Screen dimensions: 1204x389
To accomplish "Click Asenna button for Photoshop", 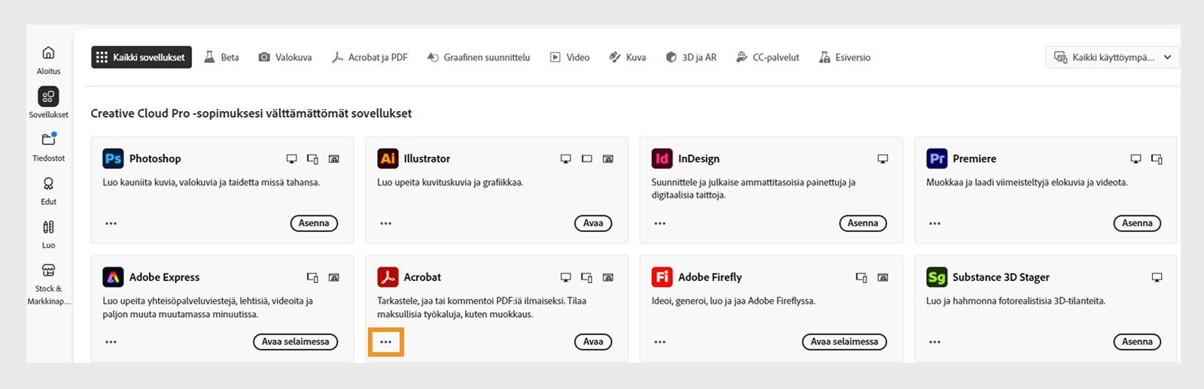I will (x=314, y=223).
